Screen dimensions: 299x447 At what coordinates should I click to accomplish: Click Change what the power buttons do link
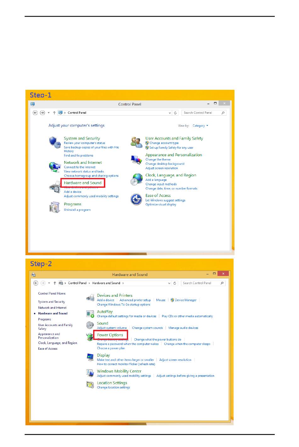pos(158,340)
